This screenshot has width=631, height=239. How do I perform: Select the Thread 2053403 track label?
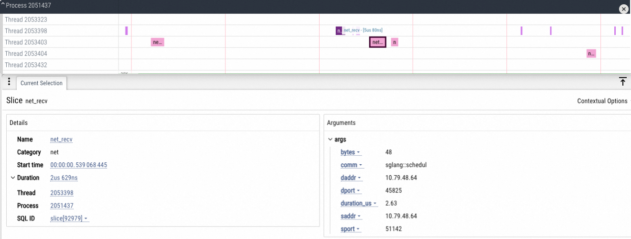coord(26,42)
